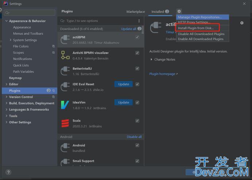Viewport: 252px width, 180px height.
Task: Select Keymap in settings tree
Action: [x=15, y=78]
